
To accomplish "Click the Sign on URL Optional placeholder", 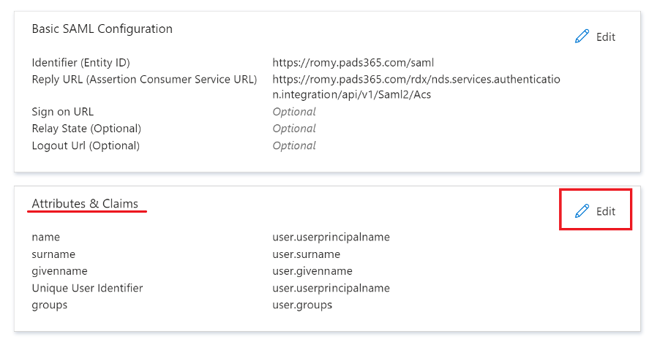I will tap(294, 112).
